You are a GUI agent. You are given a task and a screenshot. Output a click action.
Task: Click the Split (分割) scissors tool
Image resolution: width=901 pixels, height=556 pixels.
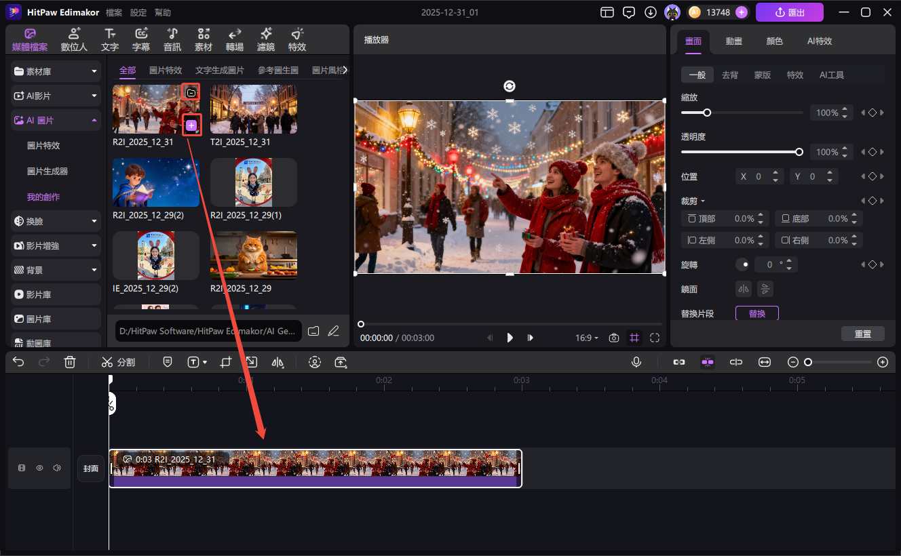pyautogui.click(x=118, y=362)
